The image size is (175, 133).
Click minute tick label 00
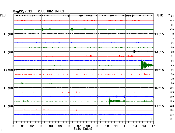tap(14, 126)
